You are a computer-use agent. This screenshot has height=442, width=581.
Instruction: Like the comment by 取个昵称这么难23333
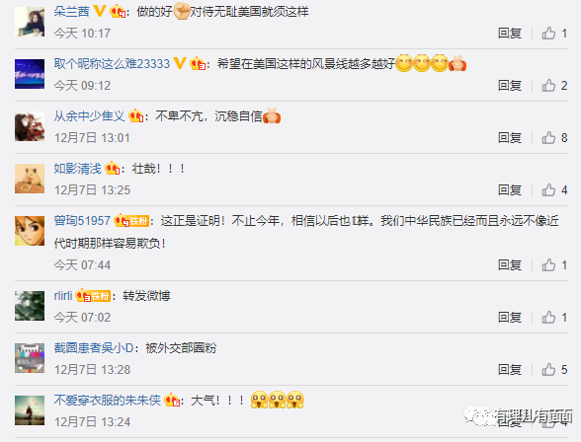[x=548, y=86]
